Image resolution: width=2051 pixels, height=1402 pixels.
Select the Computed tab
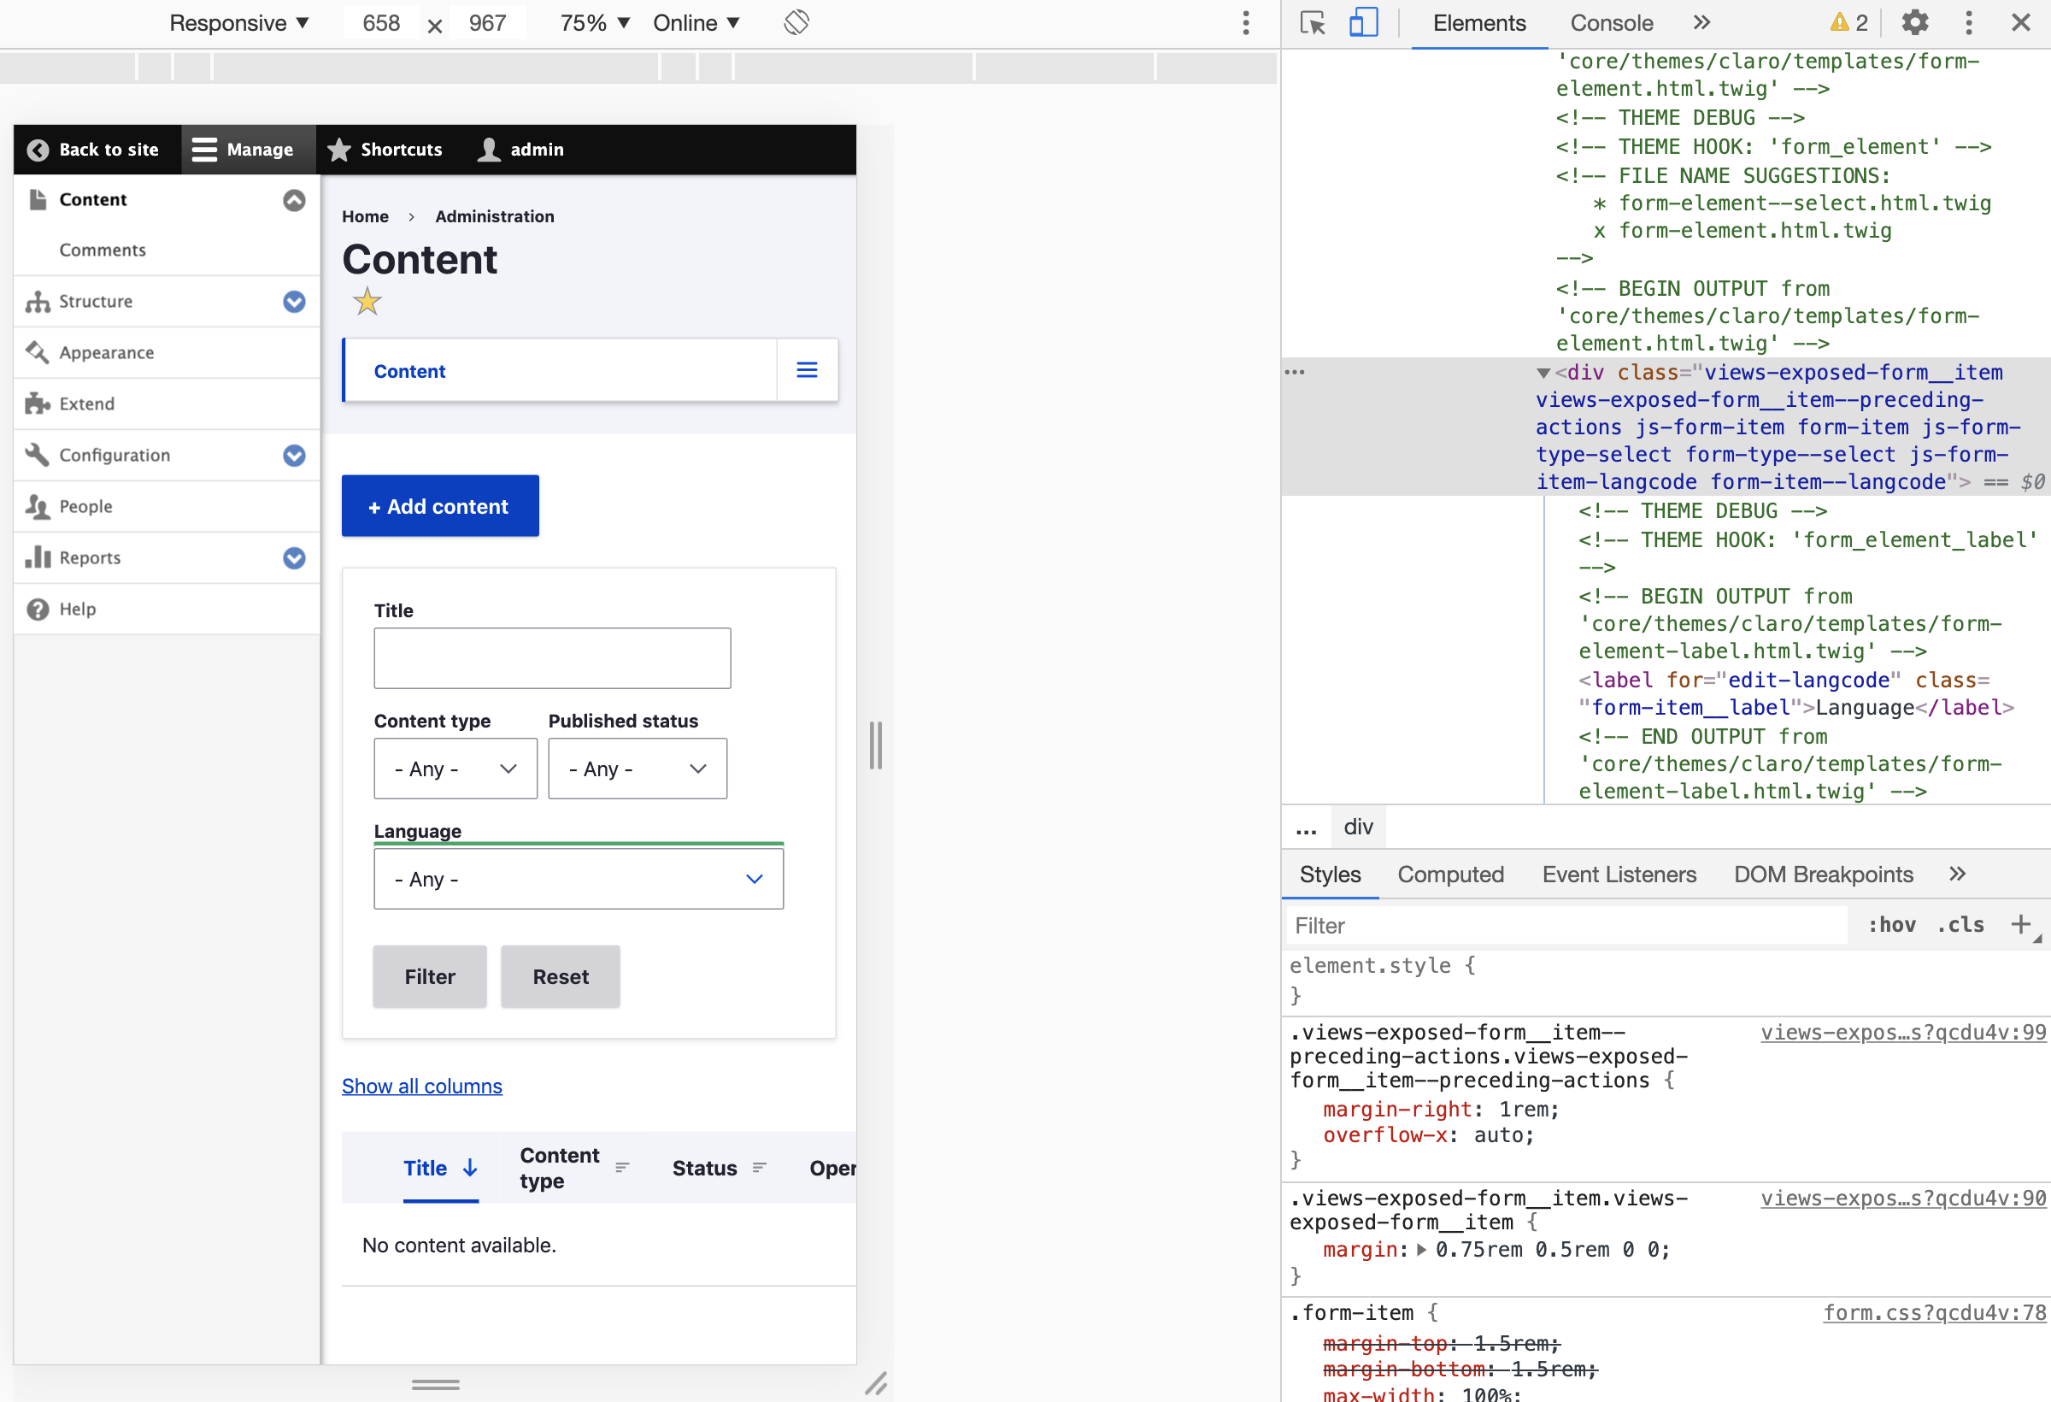[1450, 874]
